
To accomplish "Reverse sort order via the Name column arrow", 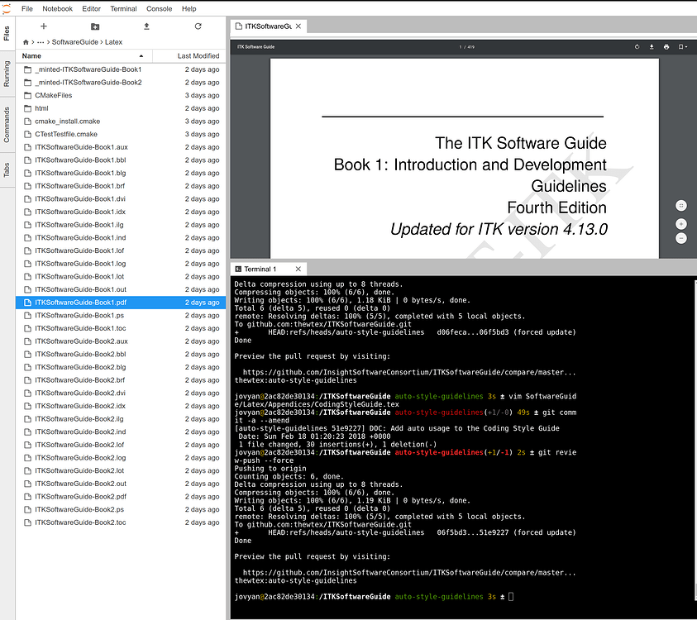I will (x=141, y=55).
